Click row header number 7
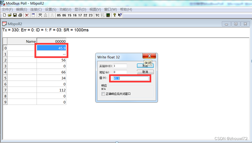 (x=5, y=90)
